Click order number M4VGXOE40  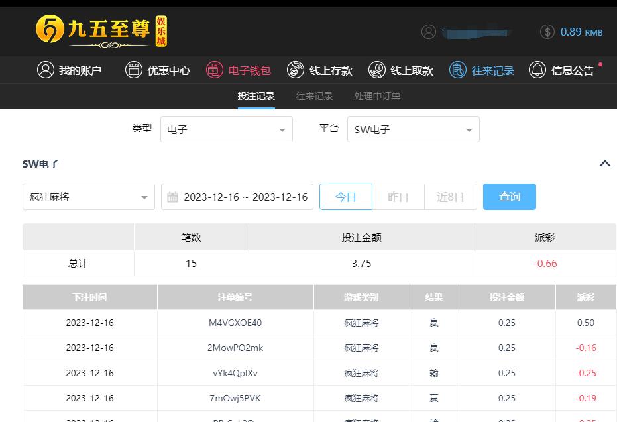[235, 323]
